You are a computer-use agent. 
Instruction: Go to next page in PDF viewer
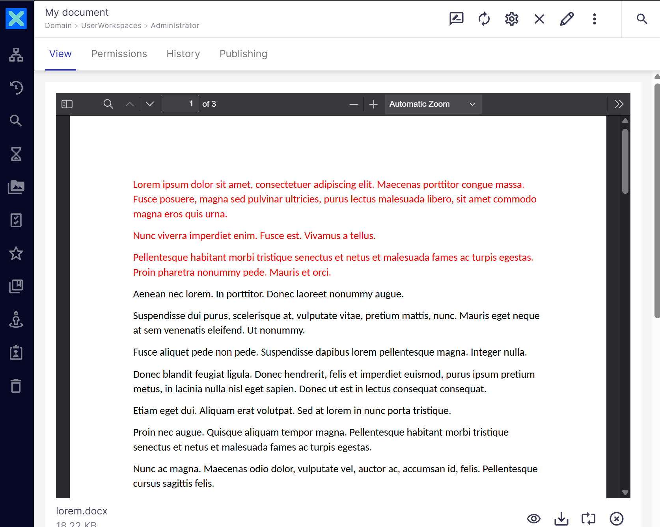pos(149,104)
